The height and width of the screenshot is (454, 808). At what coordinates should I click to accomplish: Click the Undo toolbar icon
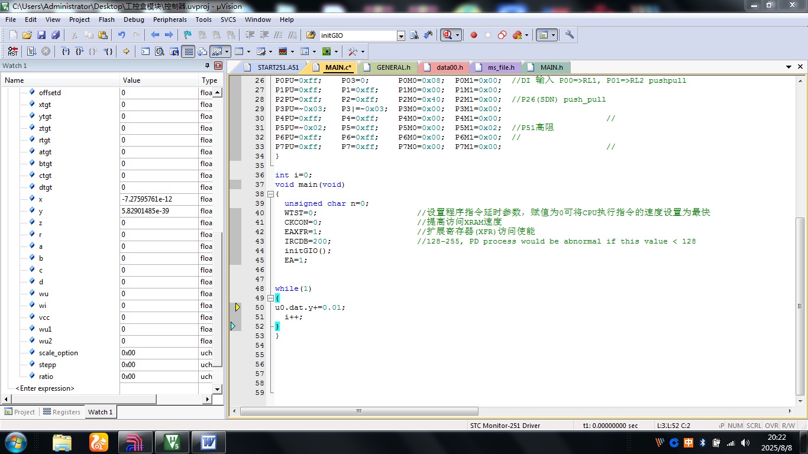(x=122, y=35)
